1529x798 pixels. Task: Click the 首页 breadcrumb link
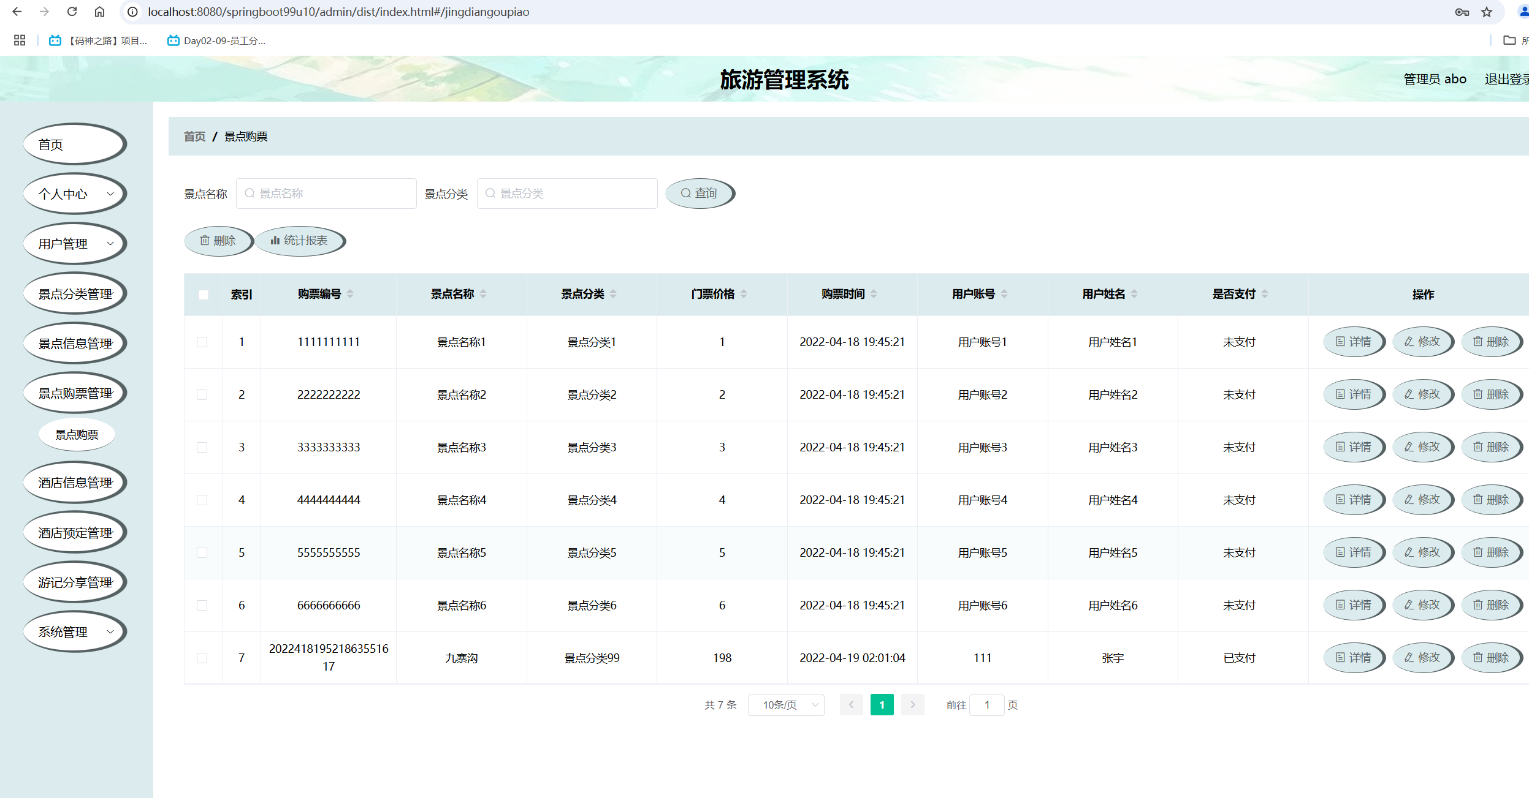194,137
